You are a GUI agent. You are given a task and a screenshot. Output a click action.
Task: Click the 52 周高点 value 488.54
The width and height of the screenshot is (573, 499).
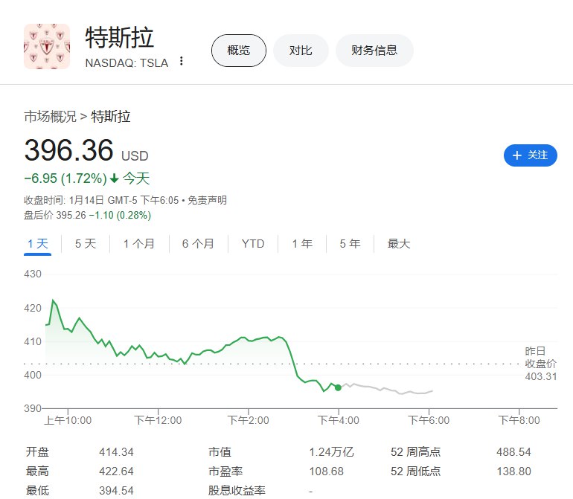tap(513, 452)
